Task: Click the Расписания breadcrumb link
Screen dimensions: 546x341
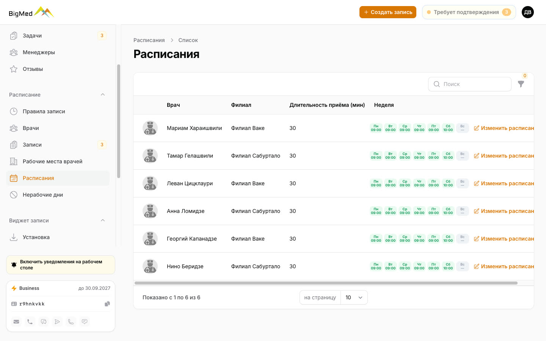Action: coord(149,40)
